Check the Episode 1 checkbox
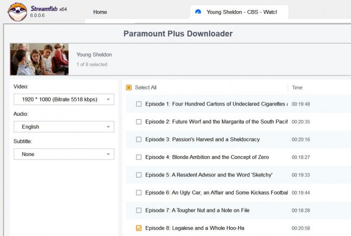The height and width of the screenshot is (236, 351). point(139,104)
